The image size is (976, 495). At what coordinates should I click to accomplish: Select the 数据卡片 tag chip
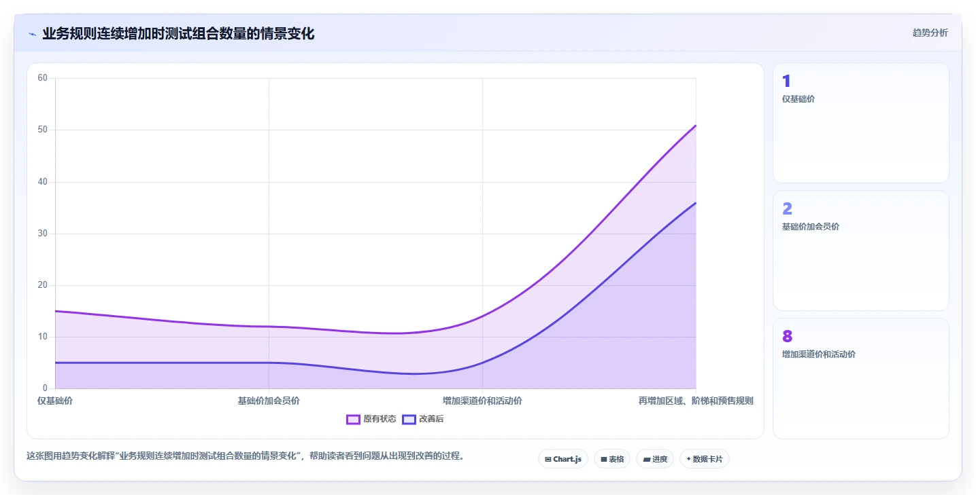[705, 459]
